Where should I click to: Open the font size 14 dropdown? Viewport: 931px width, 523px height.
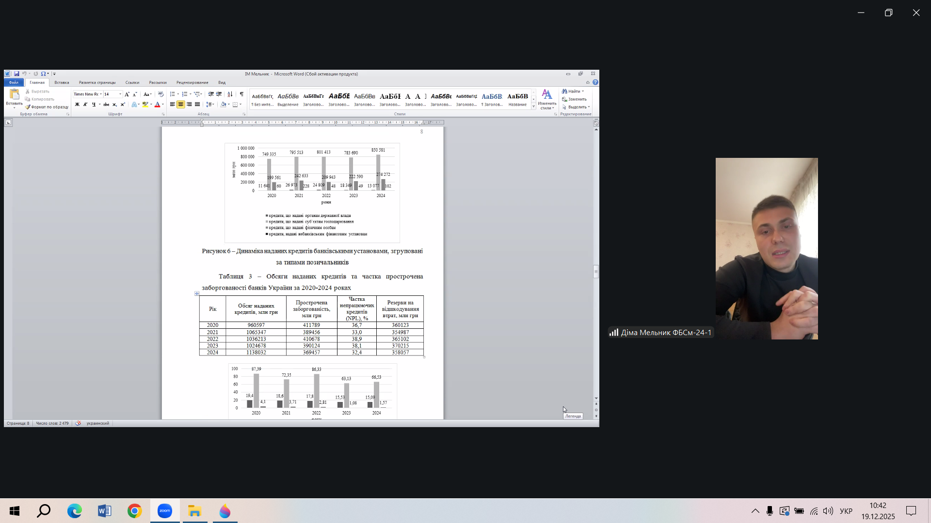120,94
